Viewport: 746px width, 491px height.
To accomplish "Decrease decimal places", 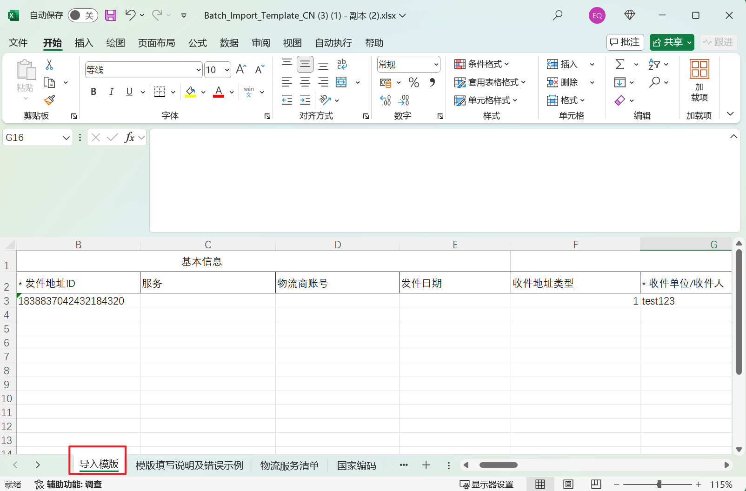I will pyautogui.click(x=404, y=100).
